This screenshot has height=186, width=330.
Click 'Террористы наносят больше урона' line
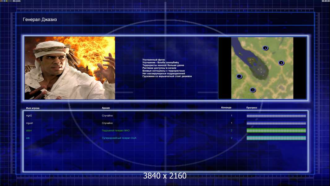[x=163, y=65]
